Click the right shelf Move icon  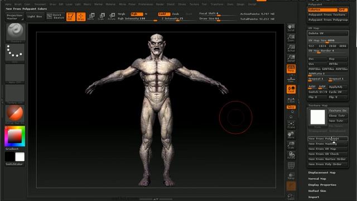point(291,135)
